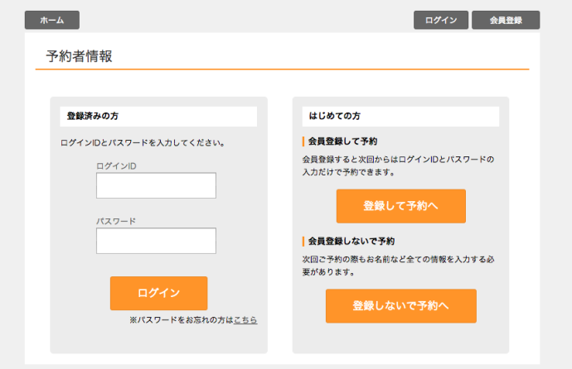Open the ログイン page from top bar
The width and height of the screenshot is (572, 369).
pyautogui.click(x=441, y=20)
